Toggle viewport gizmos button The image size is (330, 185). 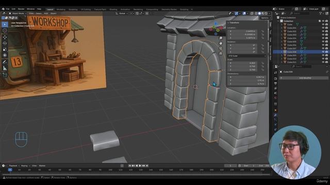[x=237, y=13]
